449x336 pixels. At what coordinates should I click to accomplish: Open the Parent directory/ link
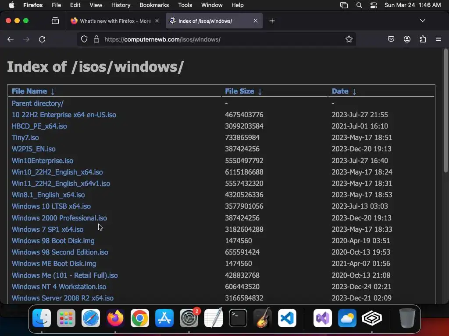pos(38,103)
